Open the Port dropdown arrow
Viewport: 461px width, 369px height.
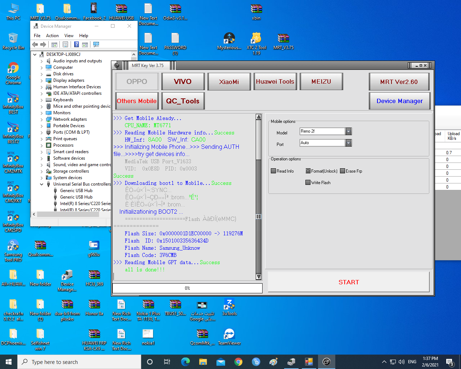click(348, 143)
